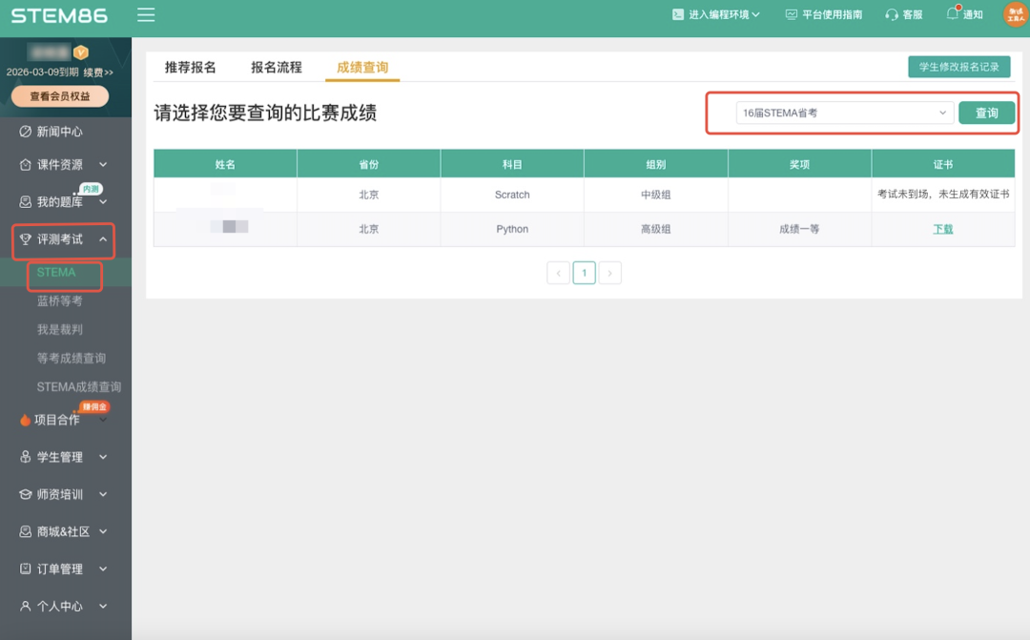
Task: Click the customer service headset icon
Action: click(x=892, y=14)
